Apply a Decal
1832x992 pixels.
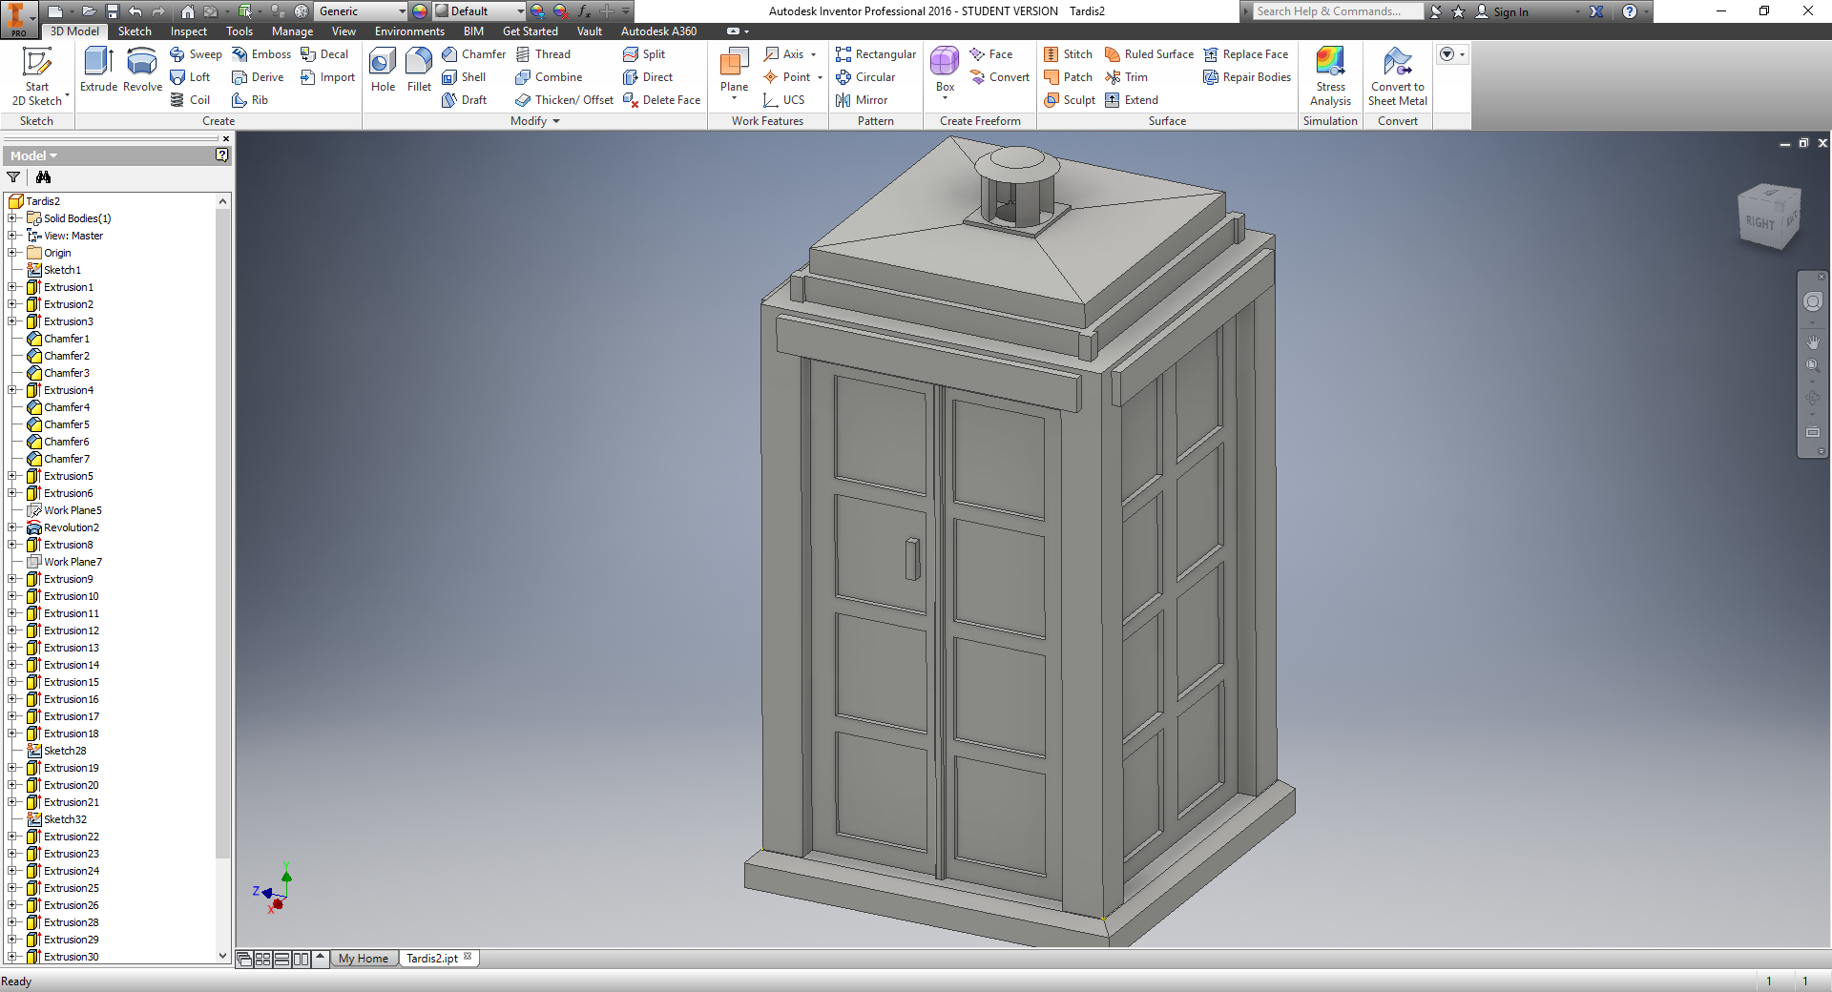(x=324, y=54)
